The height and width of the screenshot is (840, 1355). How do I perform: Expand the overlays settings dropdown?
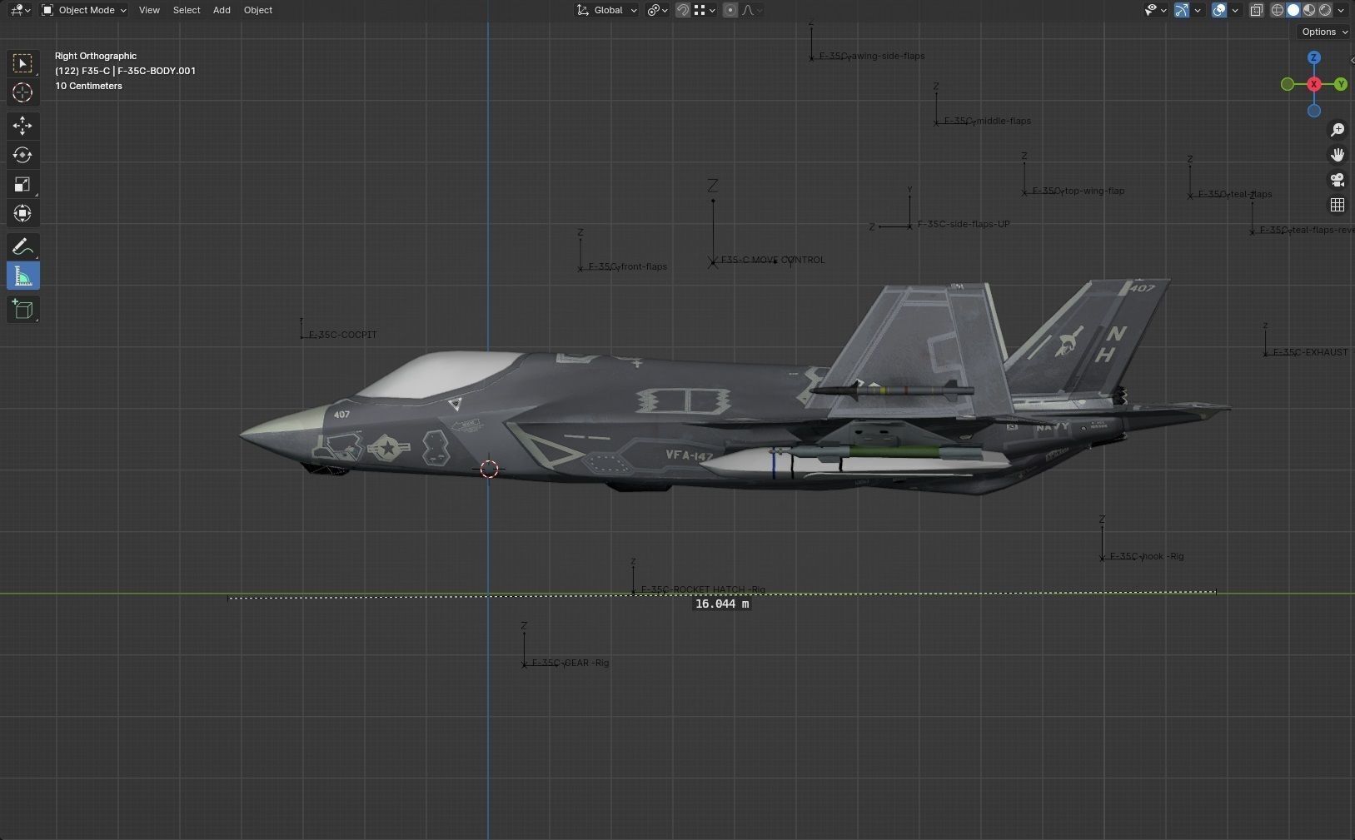coord(1235,10)
